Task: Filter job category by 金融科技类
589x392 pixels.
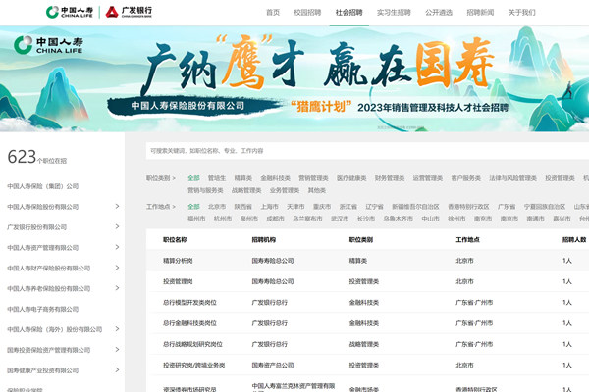Action: pyautogui.click(x=275, y=178)
